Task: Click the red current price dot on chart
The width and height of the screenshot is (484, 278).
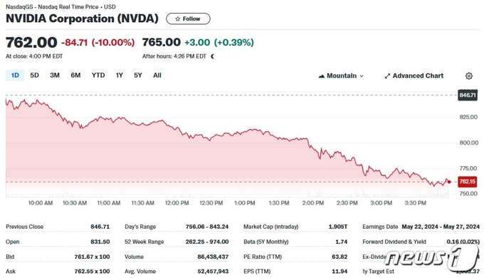Action: (x=449, y=182)
